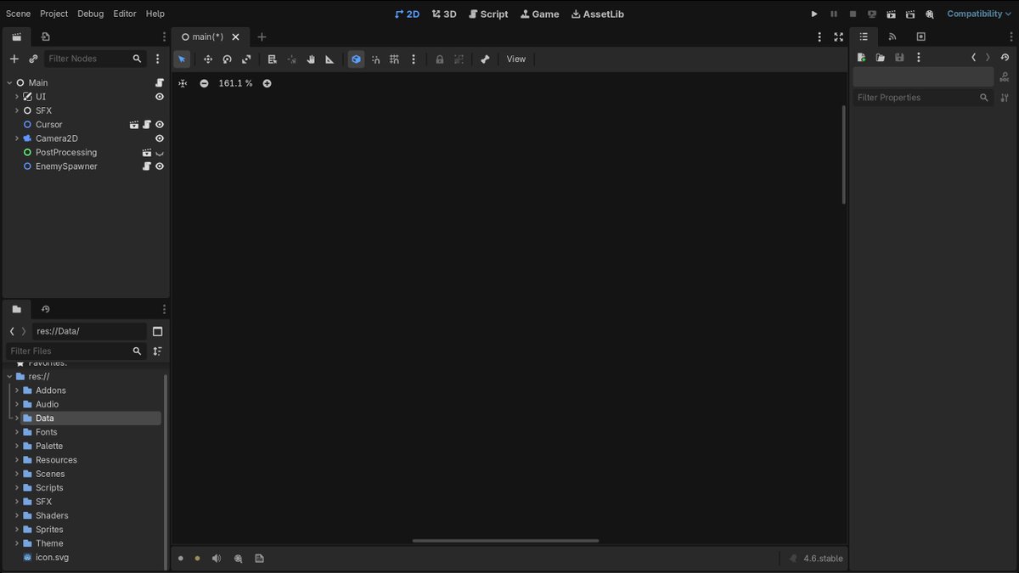
Task: Select the Move Mode tool
Action: pos(208,59)
